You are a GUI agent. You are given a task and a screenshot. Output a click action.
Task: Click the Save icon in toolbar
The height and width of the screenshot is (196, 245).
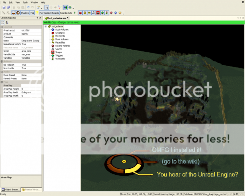pyautogui.click(x=4, y=7)
